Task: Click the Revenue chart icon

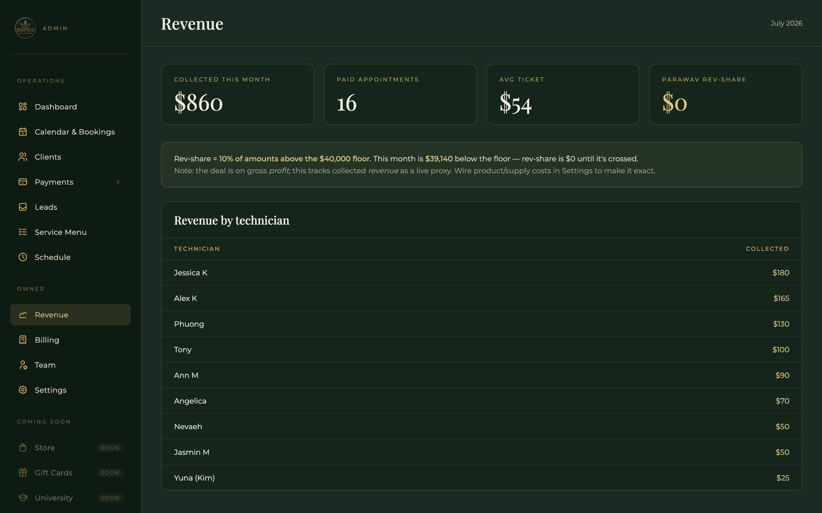Action: 23,315
